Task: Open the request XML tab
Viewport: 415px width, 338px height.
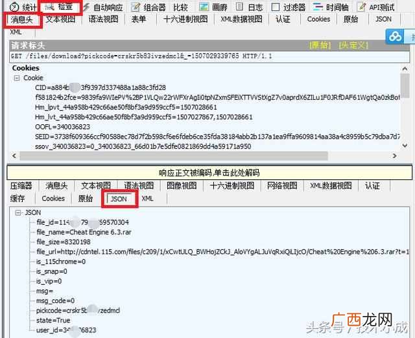Action: pyautogui.click(x=16, y=32)
